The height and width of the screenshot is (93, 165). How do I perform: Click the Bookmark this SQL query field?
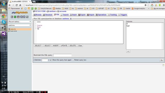(62, 55)
